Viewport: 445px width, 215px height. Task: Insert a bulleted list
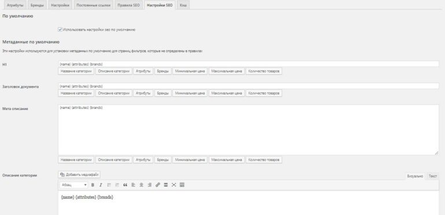tap(109, 185)
